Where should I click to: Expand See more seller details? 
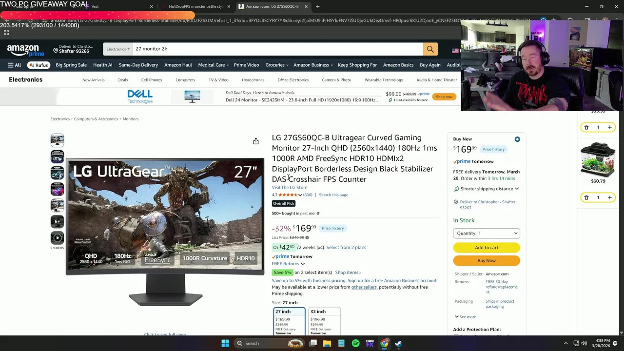(465, 317)
